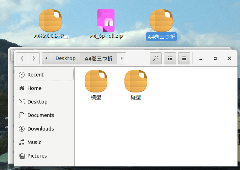The image size is (240, 170).
Task: Select the A4_6p-roll.zip archive on desktop
Action: tap(106, 21)
